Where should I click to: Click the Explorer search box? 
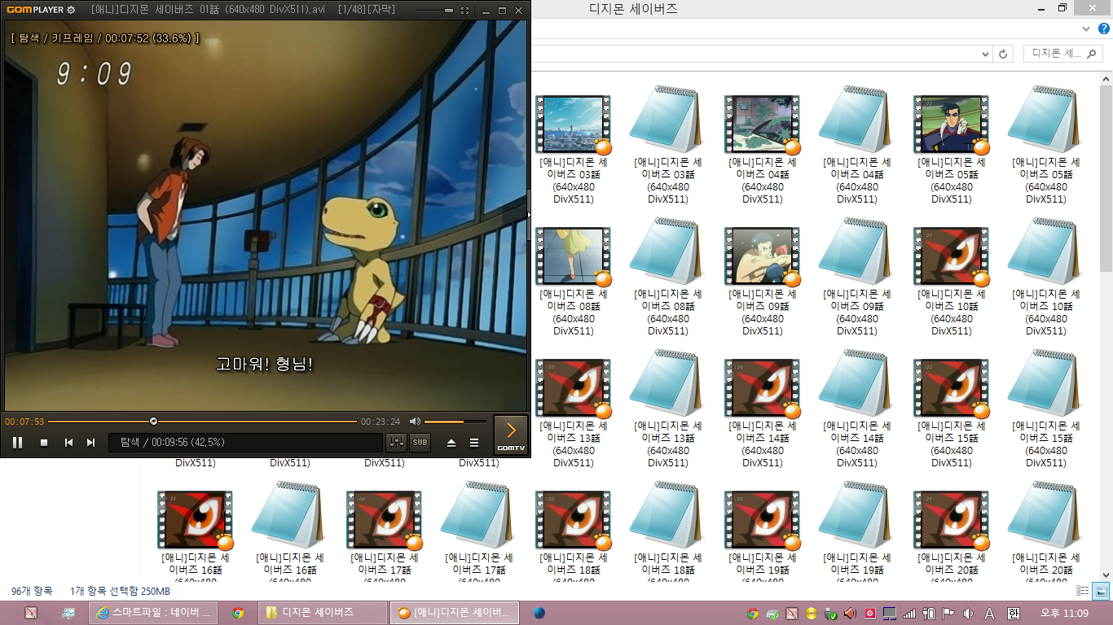click(x=1062, y=54)
